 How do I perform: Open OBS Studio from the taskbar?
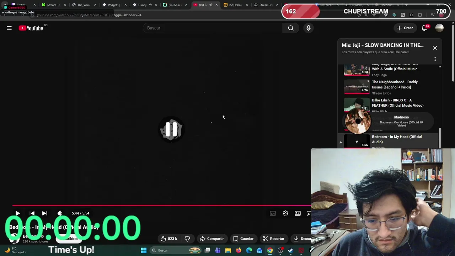[280, 250]
